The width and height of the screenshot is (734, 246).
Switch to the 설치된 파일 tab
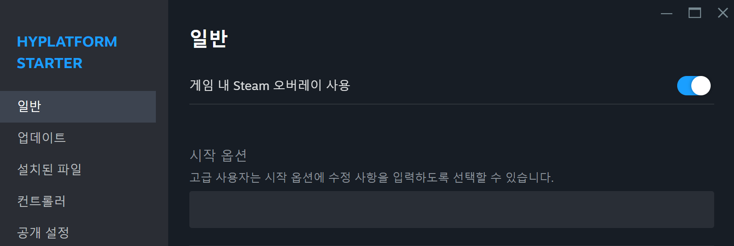tap(49, 170)
